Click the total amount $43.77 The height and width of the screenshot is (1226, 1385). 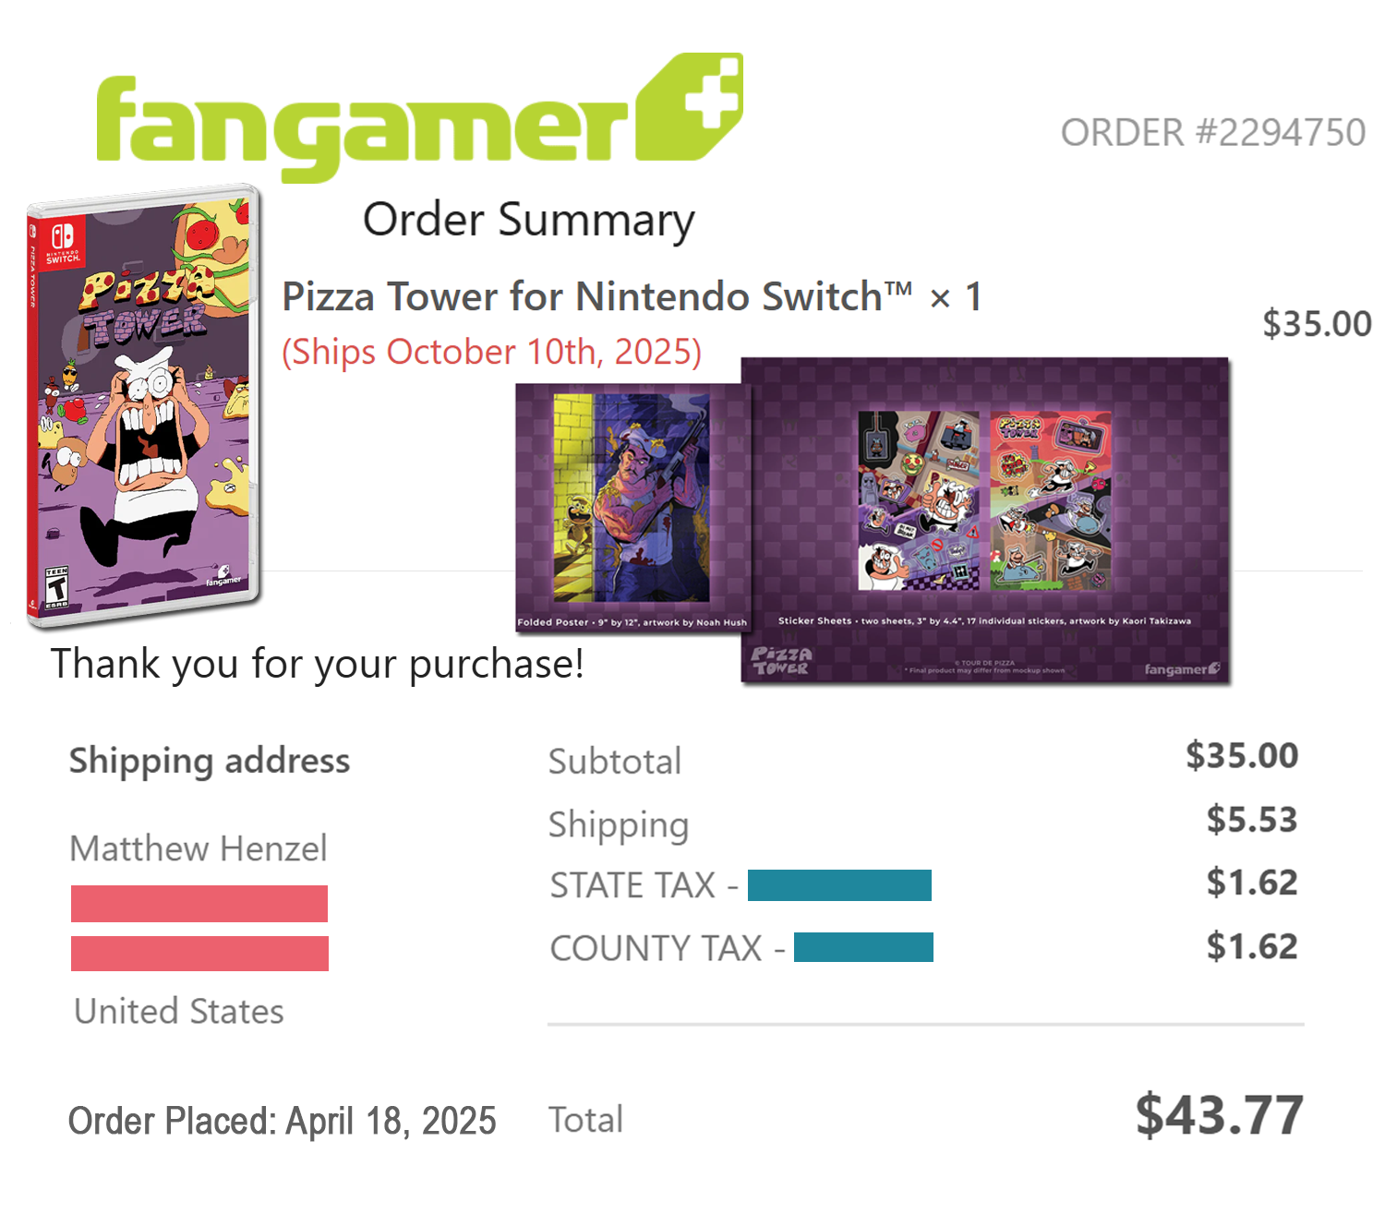click(1219, 1114)
